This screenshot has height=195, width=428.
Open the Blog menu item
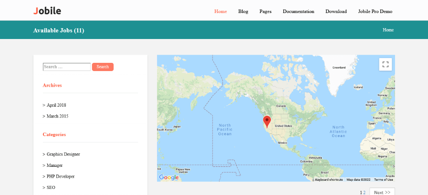(x=243, y=11)
